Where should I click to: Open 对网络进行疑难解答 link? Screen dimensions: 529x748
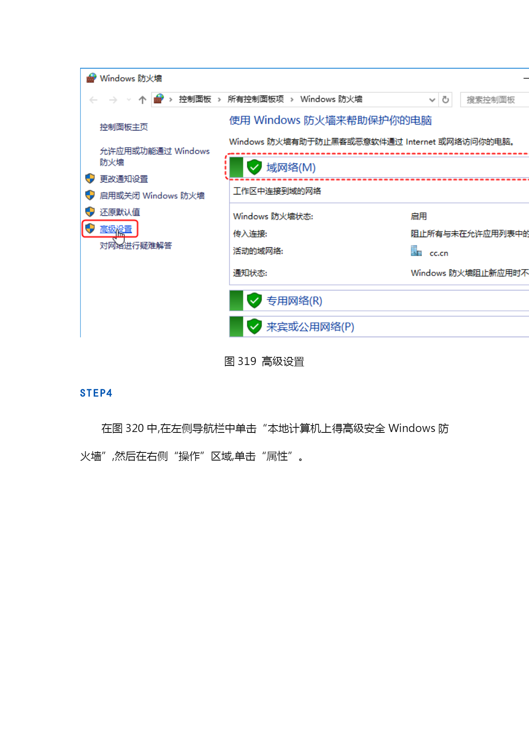pyautogui.click(x=136, y=246)
